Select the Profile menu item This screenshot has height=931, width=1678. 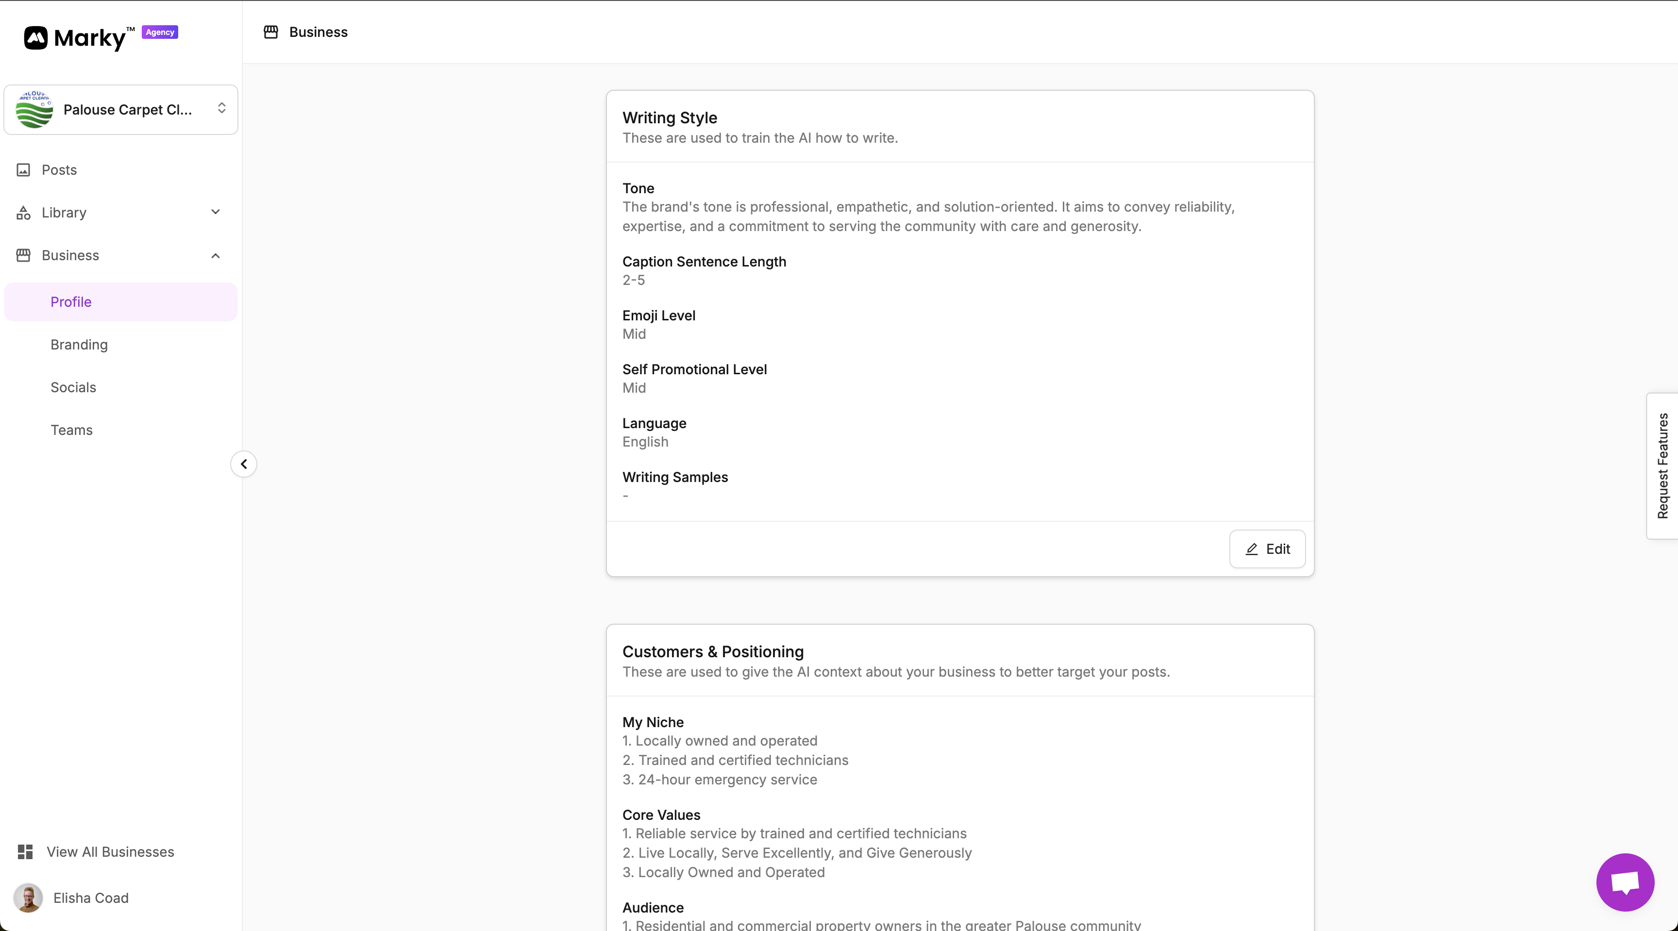[x=71, y=302]
